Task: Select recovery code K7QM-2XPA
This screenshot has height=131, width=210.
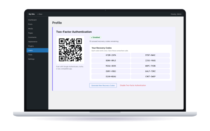Action: [111, 55]
